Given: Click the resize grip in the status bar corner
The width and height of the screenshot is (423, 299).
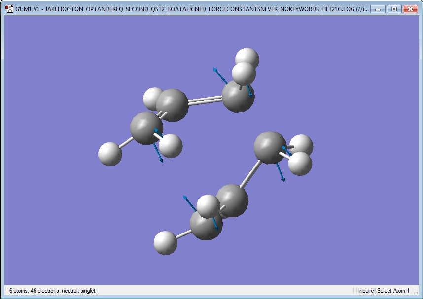Looking at the screenshot, I should point(416,292).
